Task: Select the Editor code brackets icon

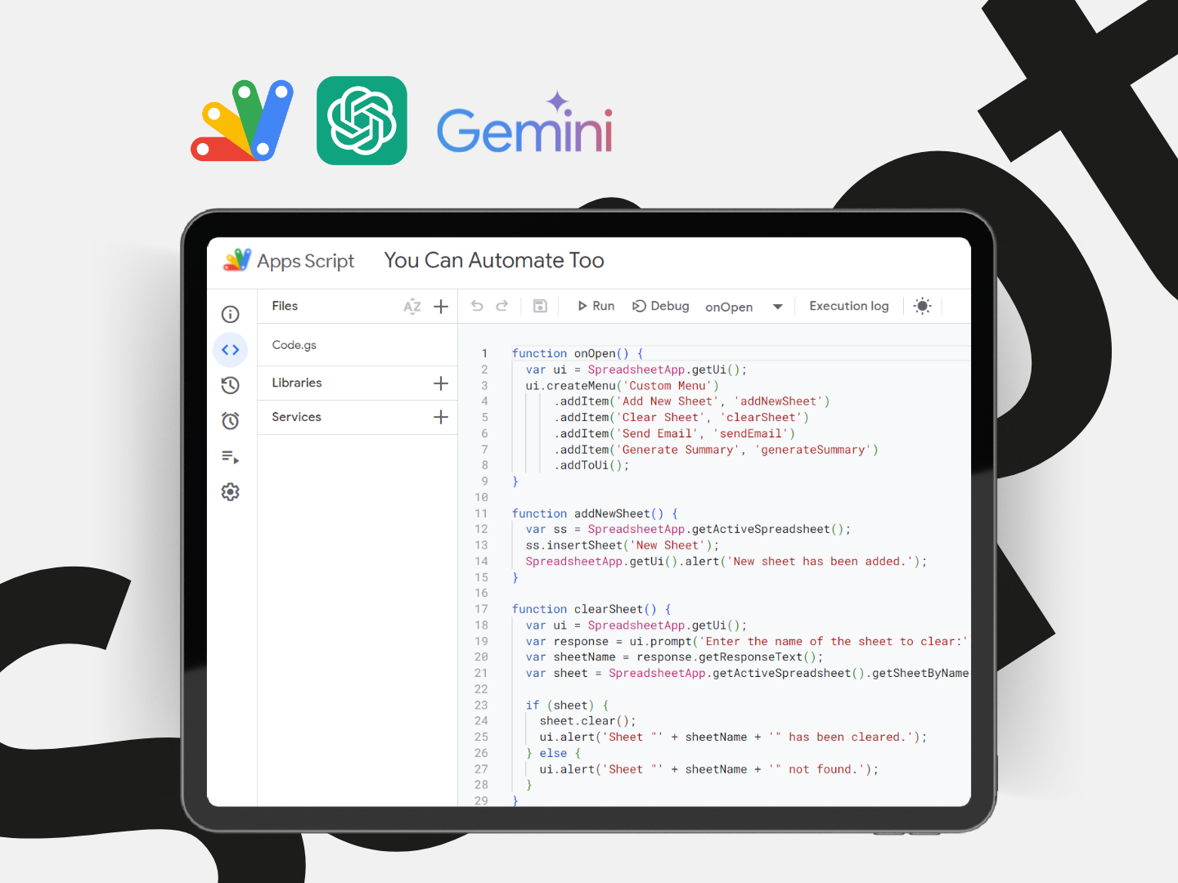Action: click(x=231, y=350)
